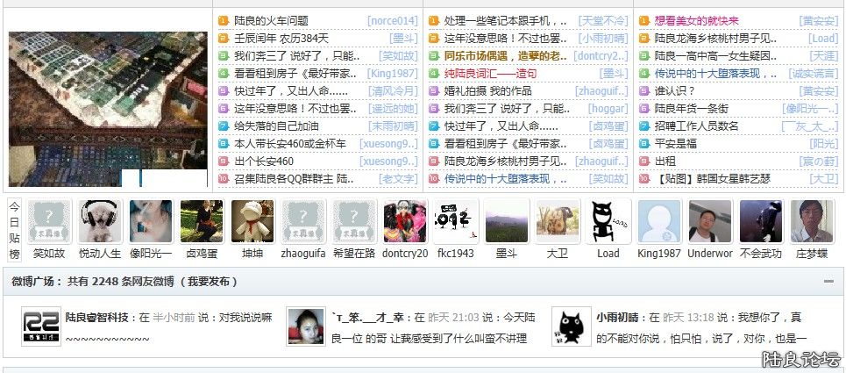Click 庄梦蝶's avatar photo

tap(812, 221)
